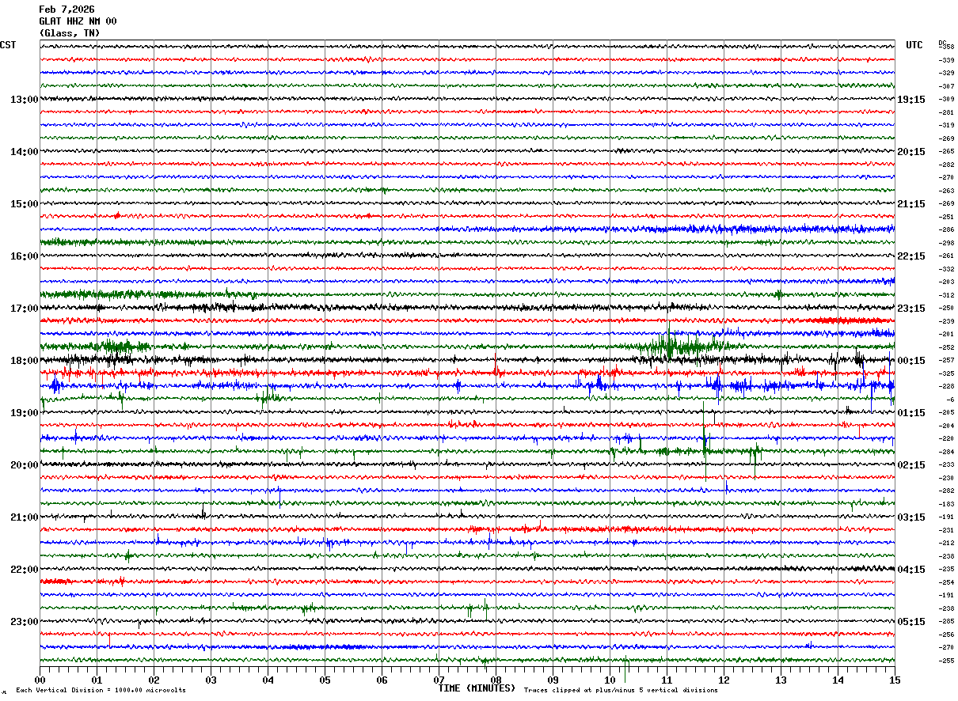Viewport: 958px width, 701px height.
Task: Click the 19:15 UTC time label
Action: click(911, 100)
